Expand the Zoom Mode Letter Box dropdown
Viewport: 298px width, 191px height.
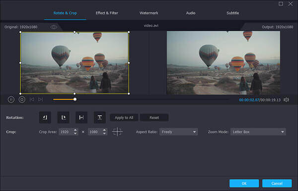258,132
